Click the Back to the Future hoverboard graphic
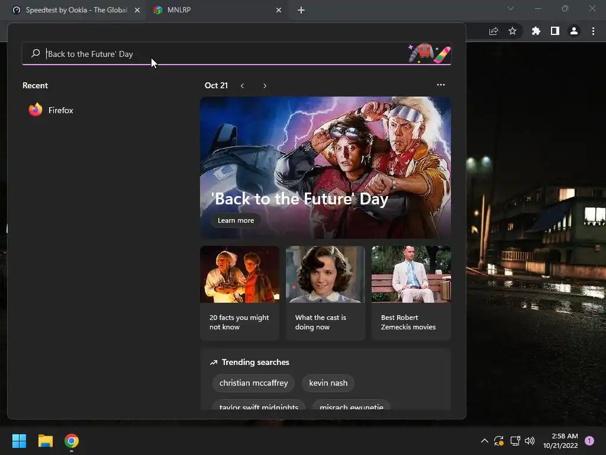This screenshot has width=606, height=455. 442,55
